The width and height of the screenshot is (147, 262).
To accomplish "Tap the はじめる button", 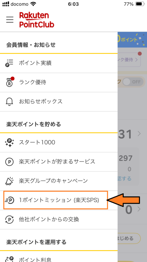I will point(129,238).
